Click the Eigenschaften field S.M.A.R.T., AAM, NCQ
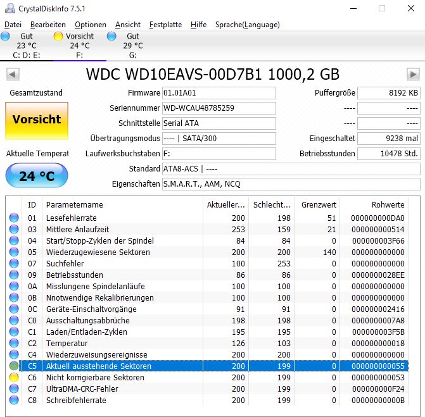Viewport: 425px width, 417px height. [291, 184]
